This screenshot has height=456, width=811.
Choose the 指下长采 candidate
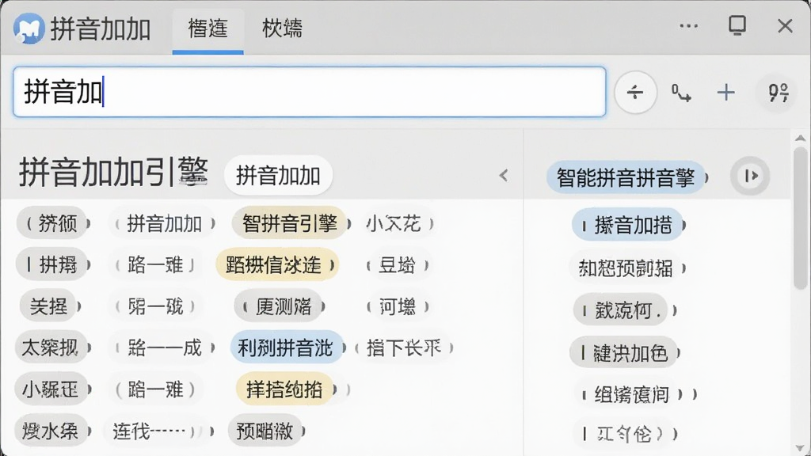coord(405,348)
